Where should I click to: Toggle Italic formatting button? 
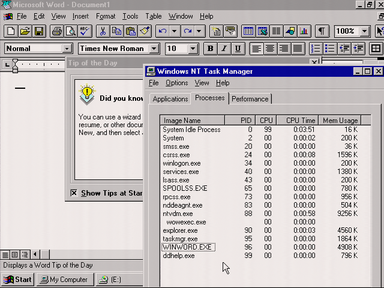[x=224, y=49]
